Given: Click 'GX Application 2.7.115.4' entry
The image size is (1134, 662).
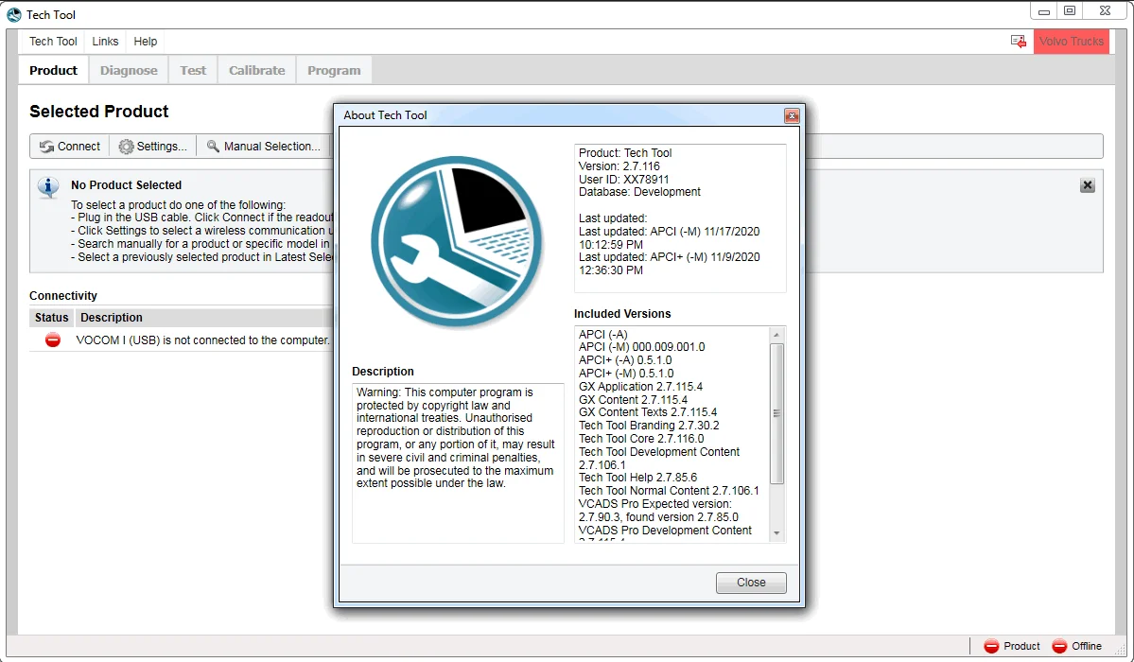Looking at the screenshot, I should click(640, 387).
